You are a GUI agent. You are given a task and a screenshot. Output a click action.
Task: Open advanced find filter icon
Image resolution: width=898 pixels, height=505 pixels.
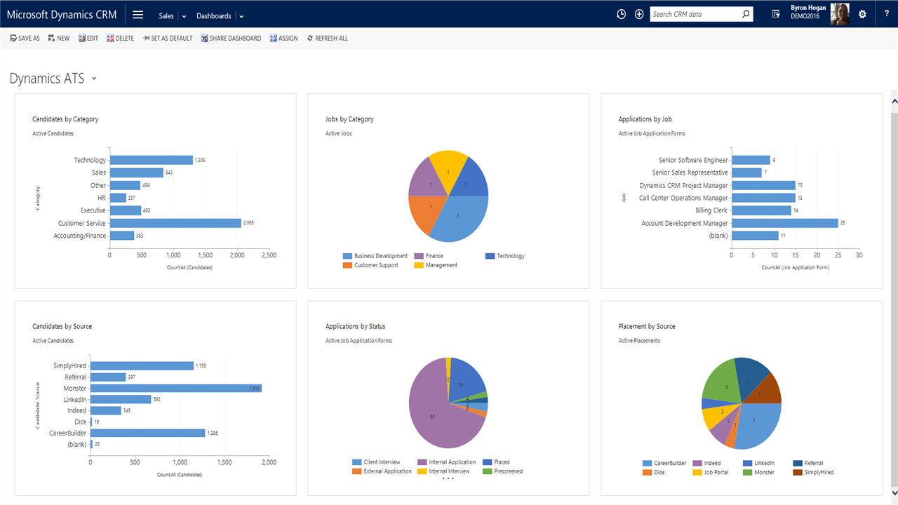[x=776, y=14]
